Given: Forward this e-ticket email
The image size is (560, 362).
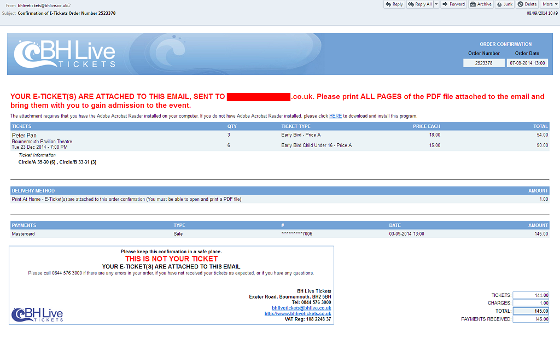Looking at the screenshot, I should tap(453, 4).
